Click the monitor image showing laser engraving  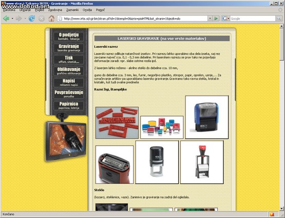click(66, 141)
